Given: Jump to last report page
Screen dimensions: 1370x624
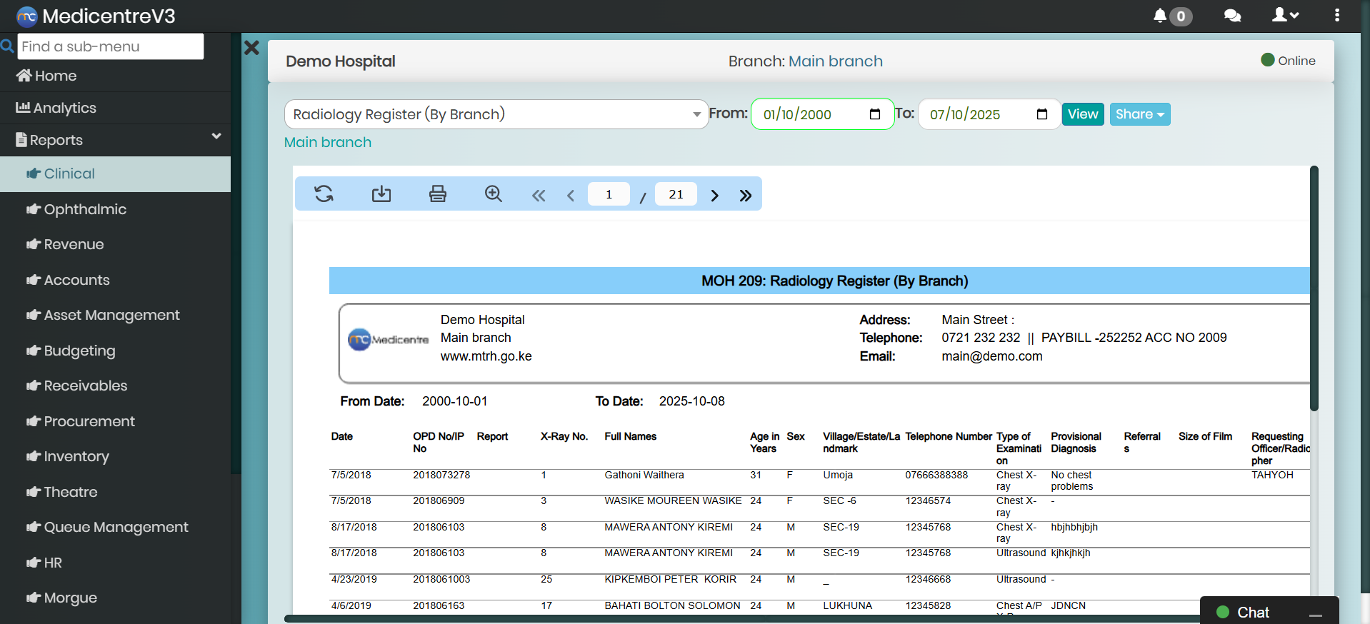Looking at the screenshot, I should click(x=746, y=196).
